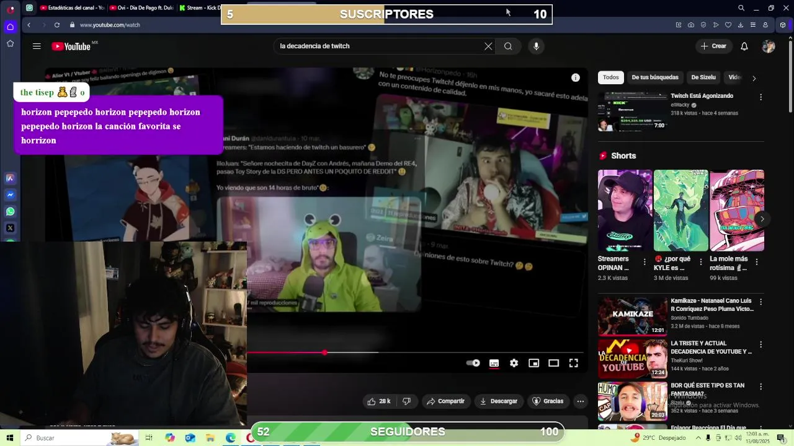The width and height of the screenshot is (794, 446).
Task: Switch to the Stream - Kick tab
Action: [200, 8]
